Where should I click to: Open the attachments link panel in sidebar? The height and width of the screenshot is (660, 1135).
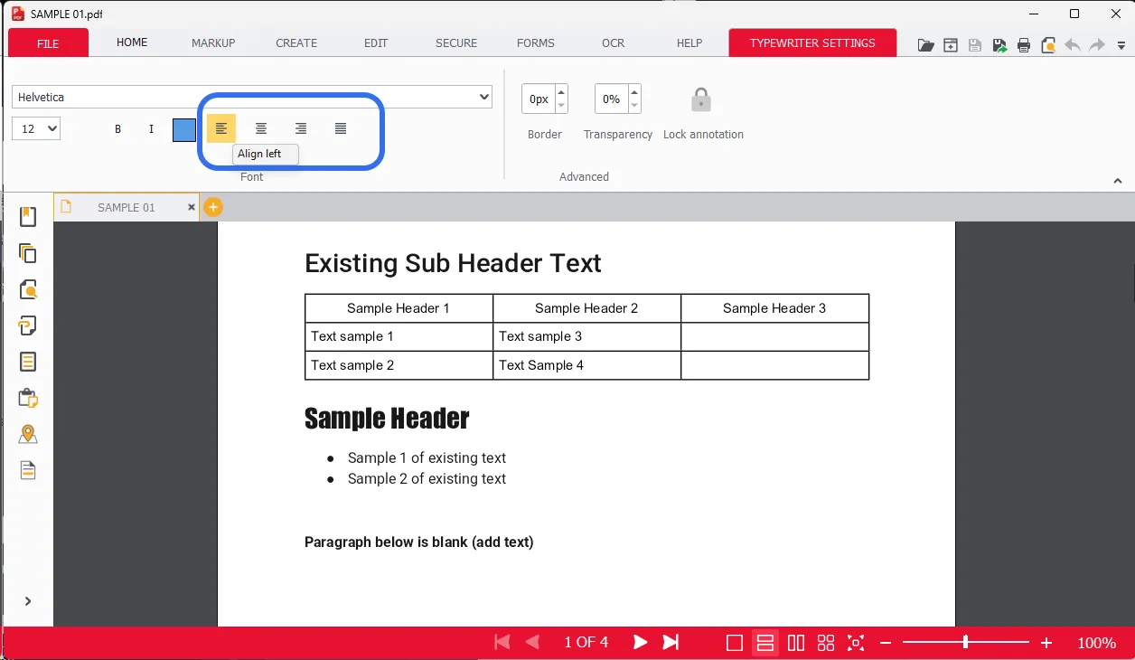pyautogui.click(x=28, y=325)
